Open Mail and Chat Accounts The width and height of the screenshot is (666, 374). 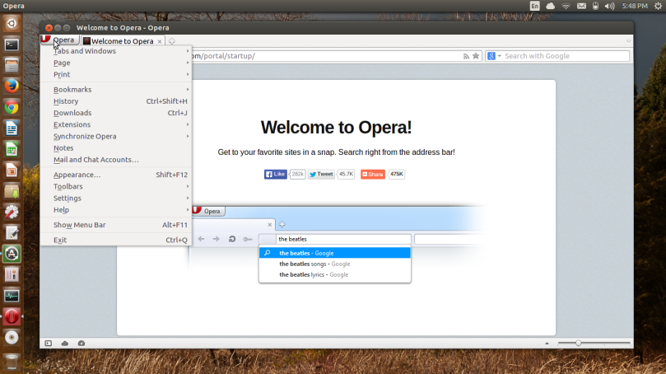click(116, 160)
